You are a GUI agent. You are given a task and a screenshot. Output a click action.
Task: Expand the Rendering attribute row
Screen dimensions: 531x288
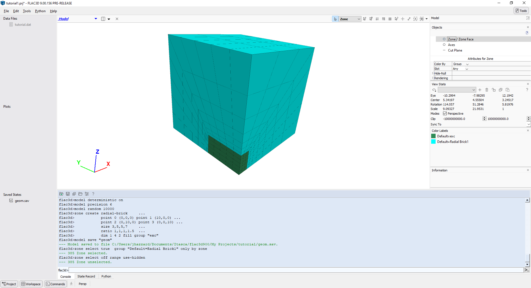coord(433,78)
